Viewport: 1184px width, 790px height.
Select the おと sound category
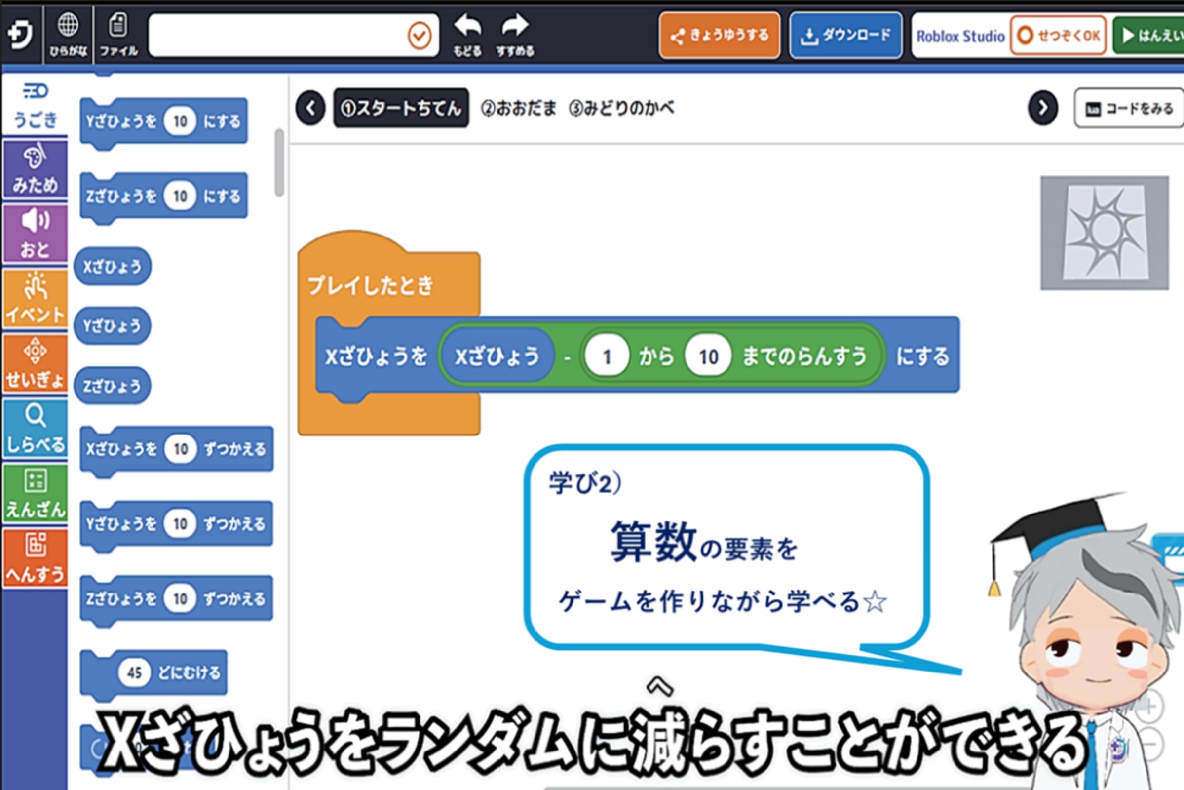tap(35, 234)
